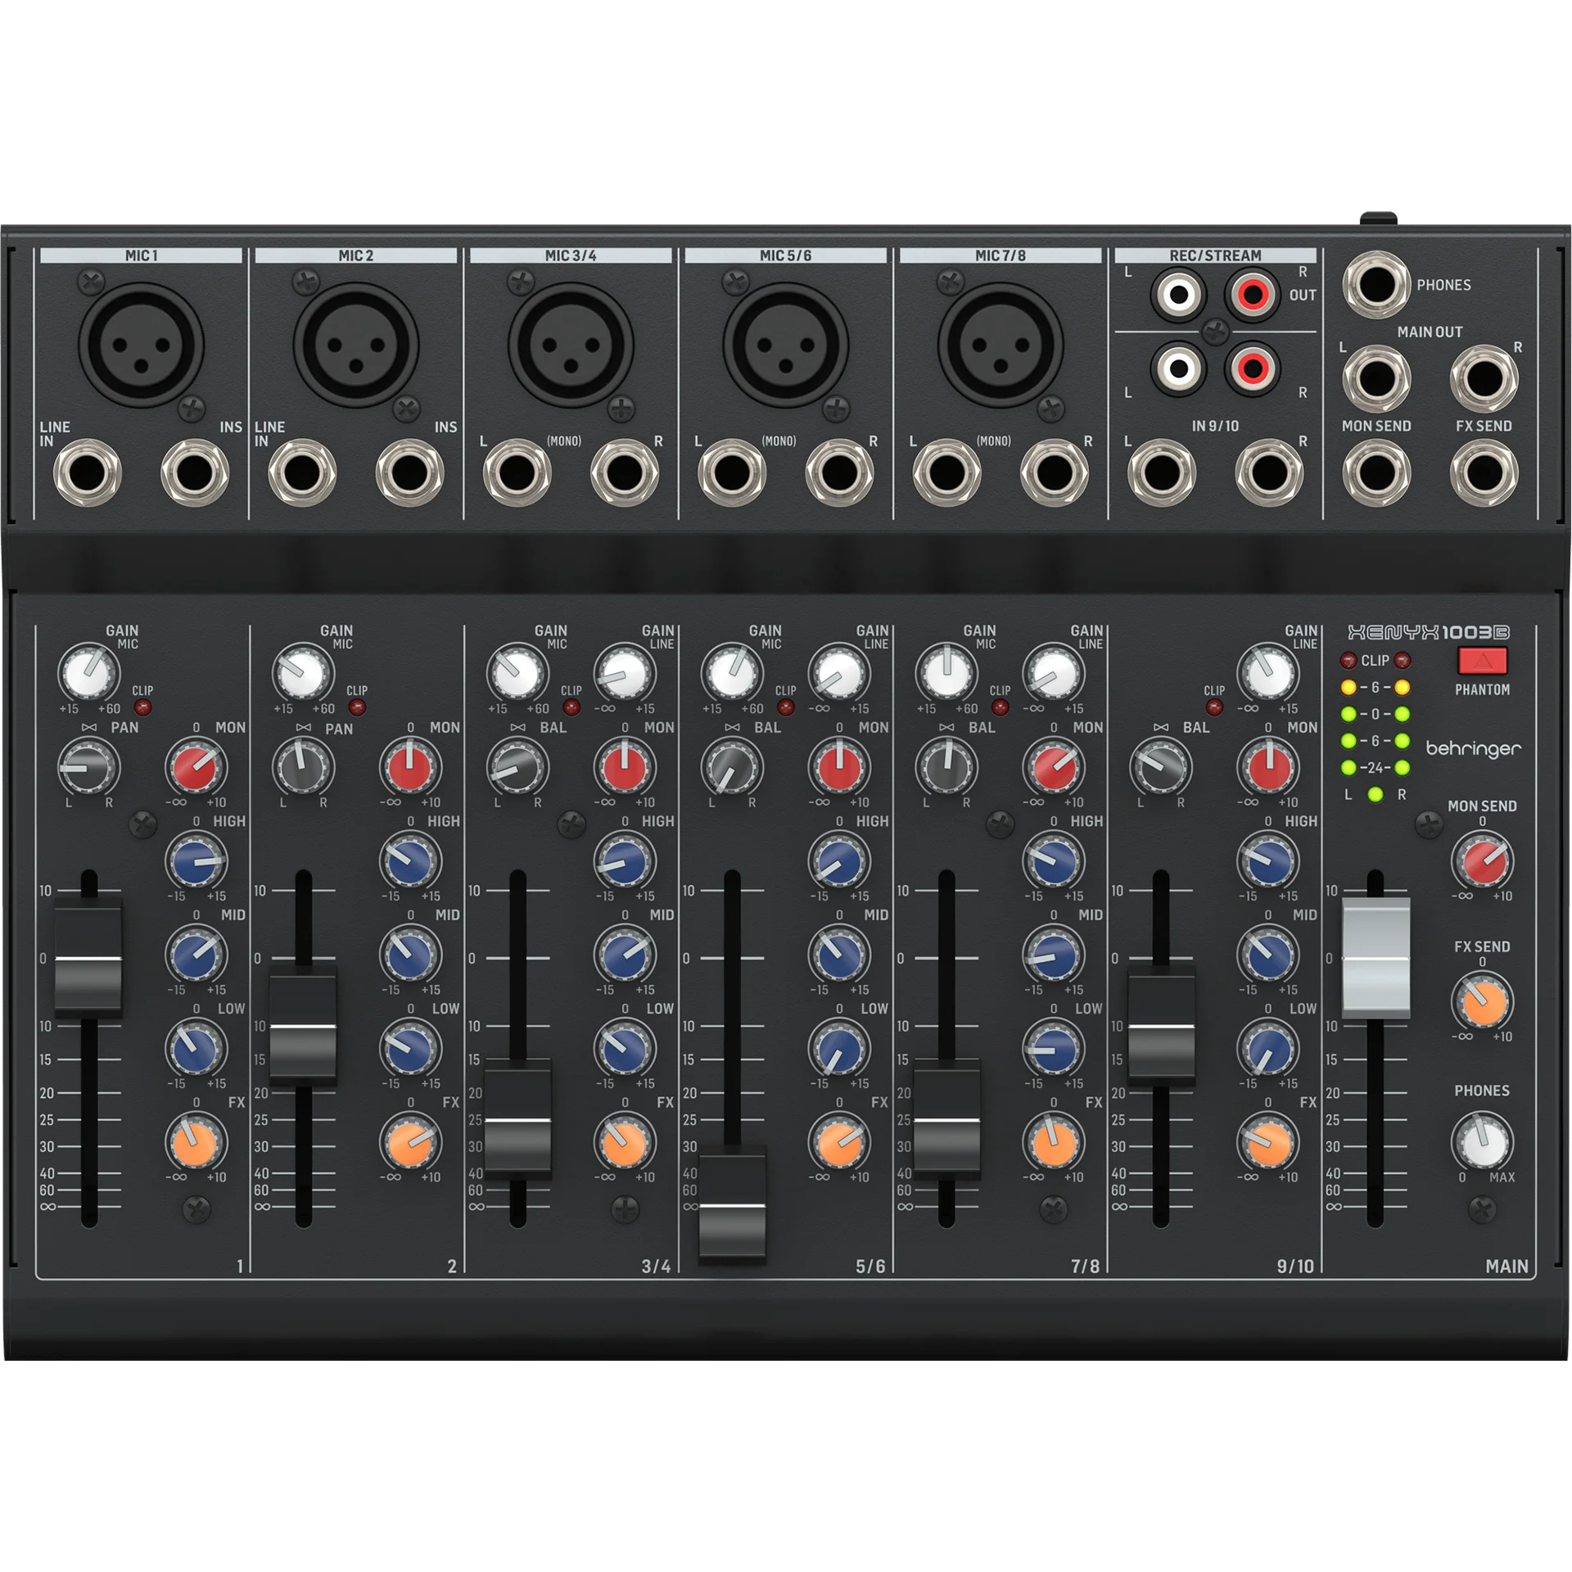Click the MIC 3/4 XLR input connector

pyautogui.click(x=571, y=345)
